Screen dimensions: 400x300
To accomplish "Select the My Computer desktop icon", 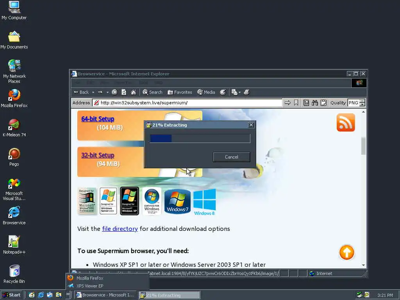I will click(x=14, y=11).
